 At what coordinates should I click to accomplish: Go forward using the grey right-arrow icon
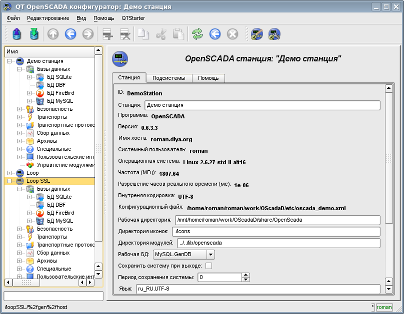click(x=88, y=34)
